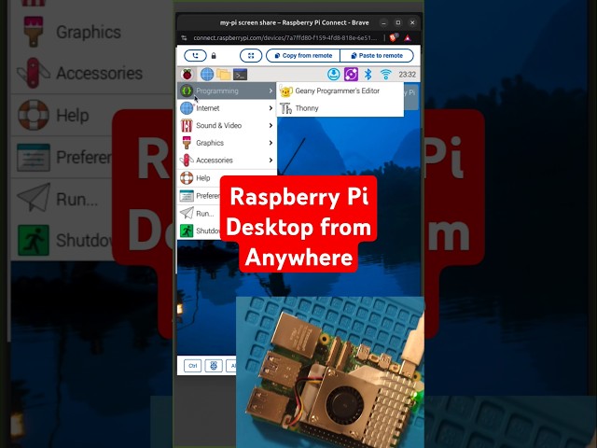Screen dimensions: 597x448
Task: Open the Preferences entry's settings icon
Action: (x=187, y=196)
